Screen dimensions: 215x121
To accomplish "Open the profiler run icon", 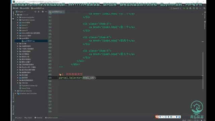I will 194,8.
